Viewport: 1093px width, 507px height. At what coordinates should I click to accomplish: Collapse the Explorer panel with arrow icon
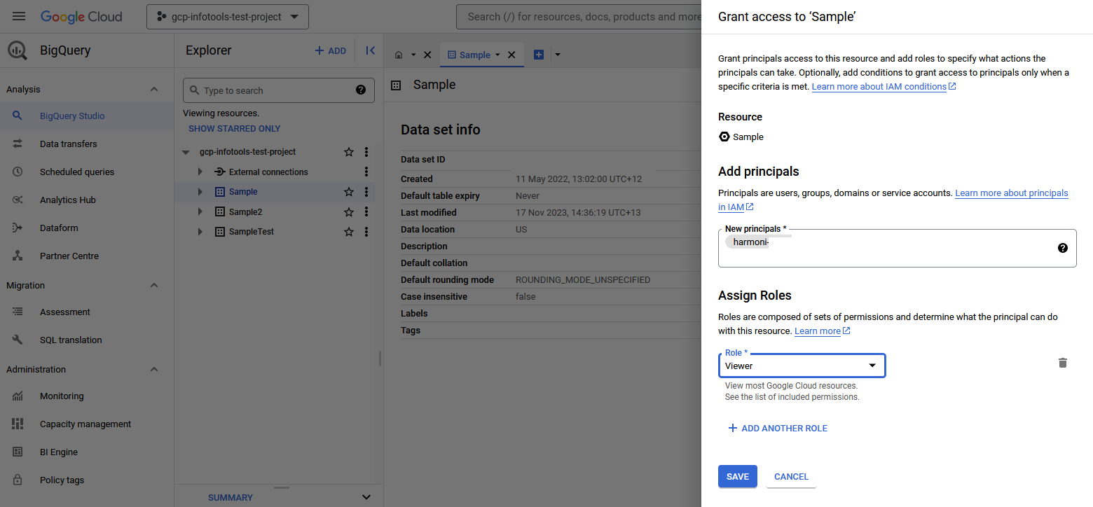(x=371, y=50)
